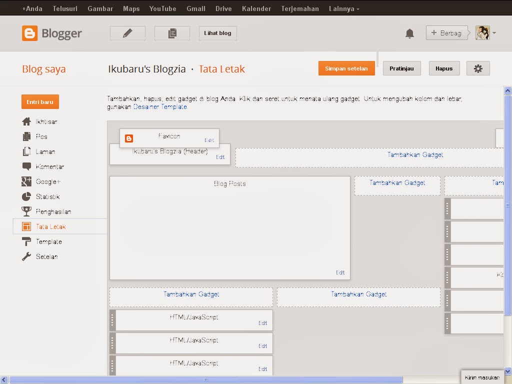Select Template in the sidebar
This screenshot has height=384, width=512.
[48, 241]
